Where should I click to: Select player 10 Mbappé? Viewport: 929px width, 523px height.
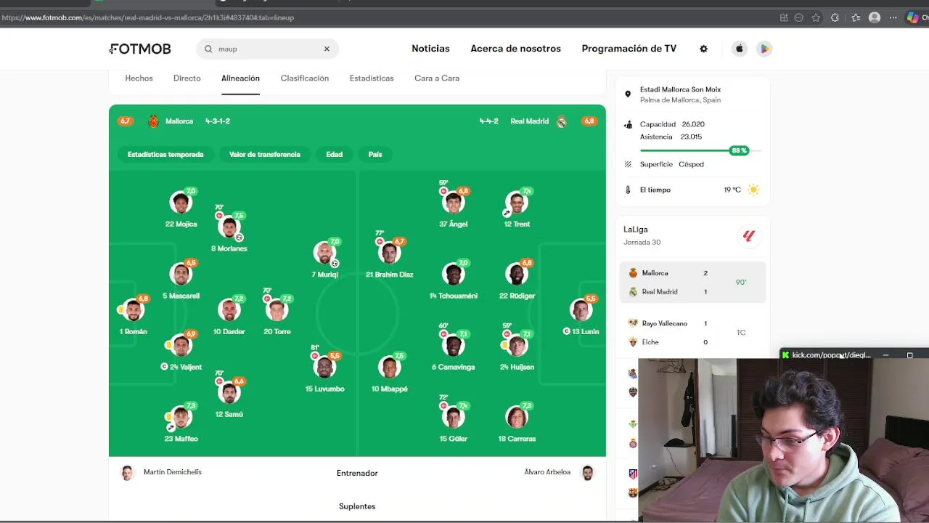(390, 373)
